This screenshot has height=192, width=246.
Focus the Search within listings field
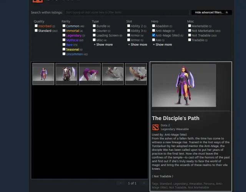[x=127, y=12]
